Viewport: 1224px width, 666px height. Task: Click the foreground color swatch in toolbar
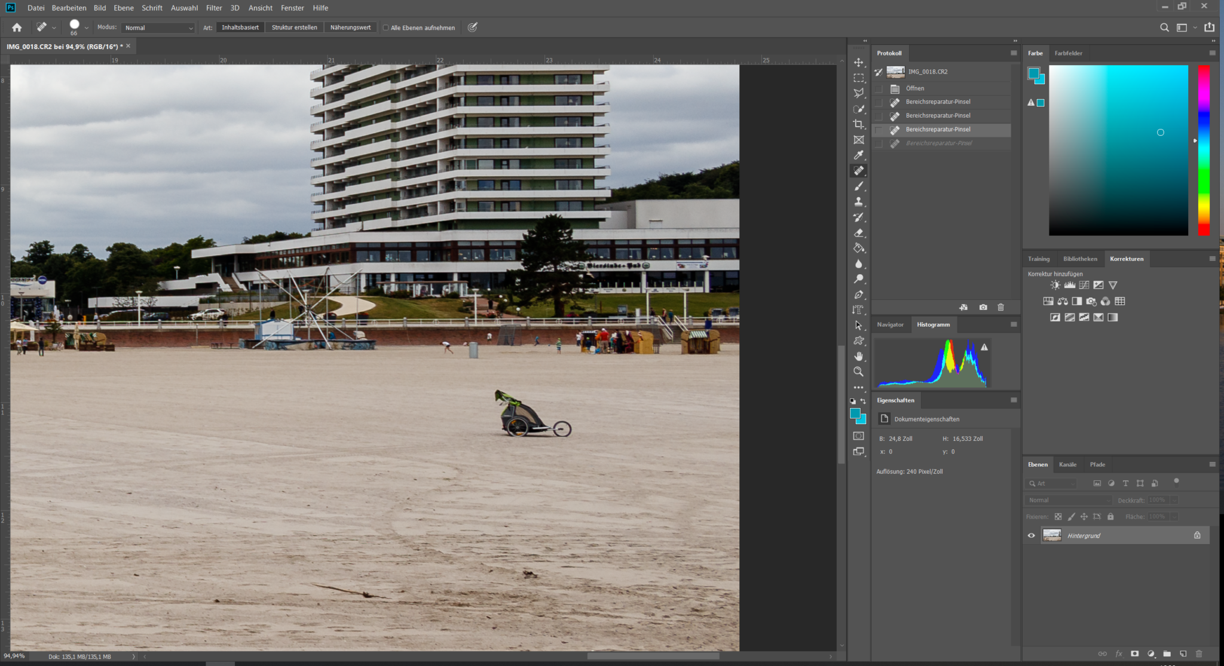point(855,414)
